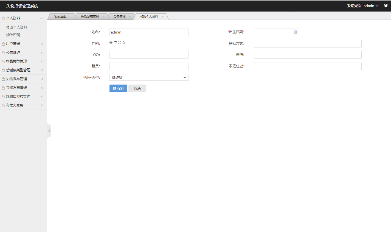Click the icon next to 个人资料 section
Screen dimensions: 391x232
click(x=3, y=18)
